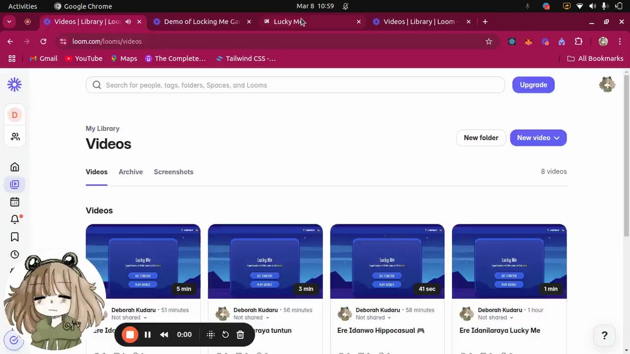Image resolution: width=630 pixels, height=354 pixels.
Task: Open Chrome extensions puzzle menu
Action: click(x=579, y=42)
